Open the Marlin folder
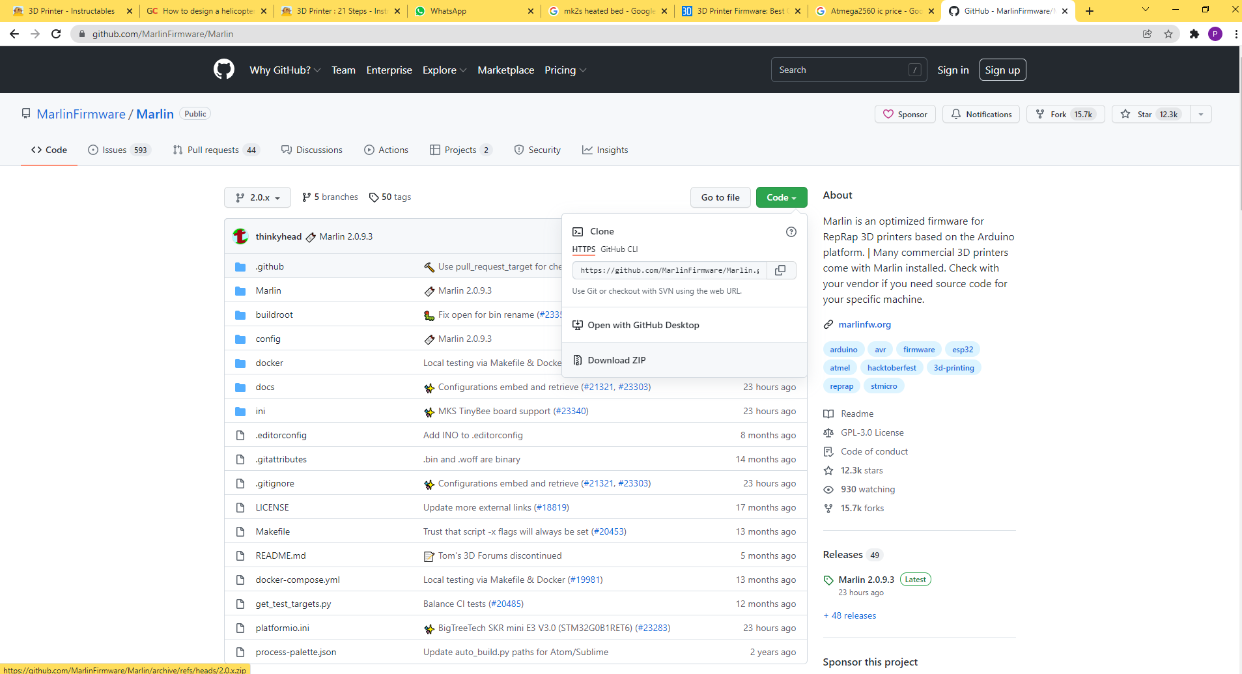Image resolution: width=1242 pixels, height=674 pixels. point(268,290)
